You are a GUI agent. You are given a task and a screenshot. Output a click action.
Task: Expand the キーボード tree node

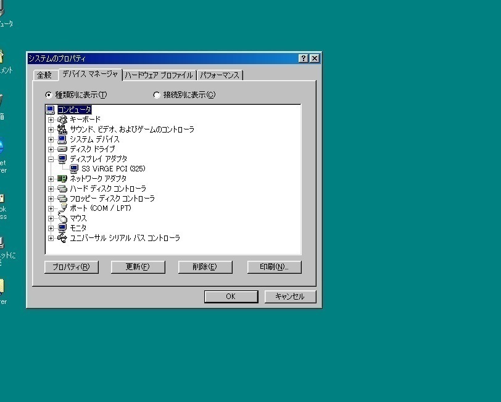(51, 120)
